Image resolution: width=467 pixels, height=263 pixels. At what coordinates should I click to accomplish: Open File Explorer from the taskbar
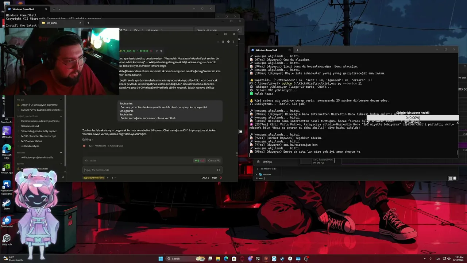[x=218, y=259]
